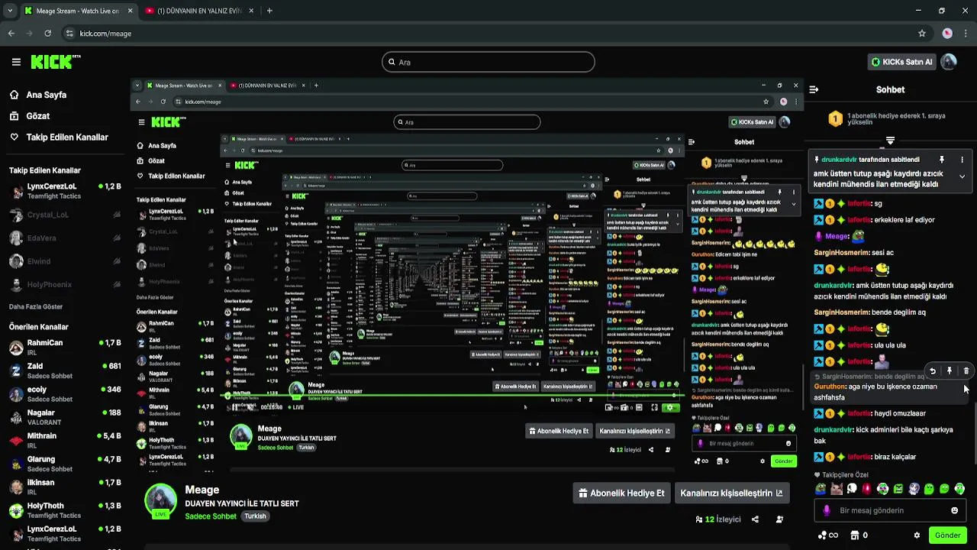This screenshot has width=977, height=550.
Task: Open chat settings with the gear icon
Action: 917,535
